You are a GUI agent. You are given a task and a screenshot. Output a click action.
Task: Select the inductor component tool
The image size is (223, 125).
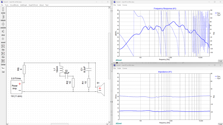pyautogui.click(x=3, y=18)
